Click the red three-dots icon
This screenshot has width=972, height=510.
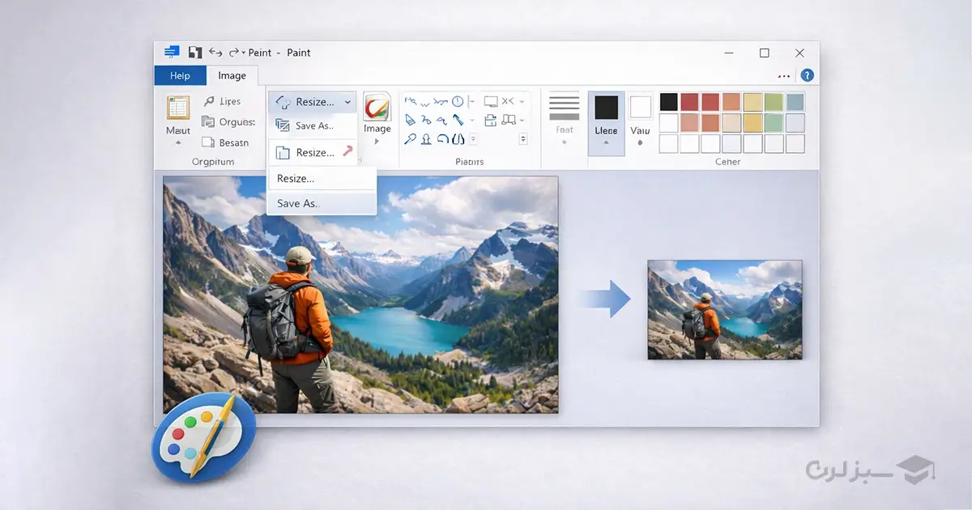[x=783, y=76]
